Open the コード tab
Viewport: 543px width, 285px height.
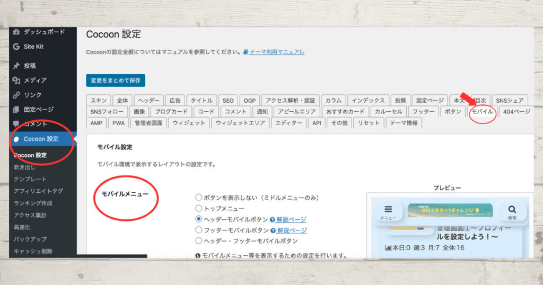pos(206,111)
